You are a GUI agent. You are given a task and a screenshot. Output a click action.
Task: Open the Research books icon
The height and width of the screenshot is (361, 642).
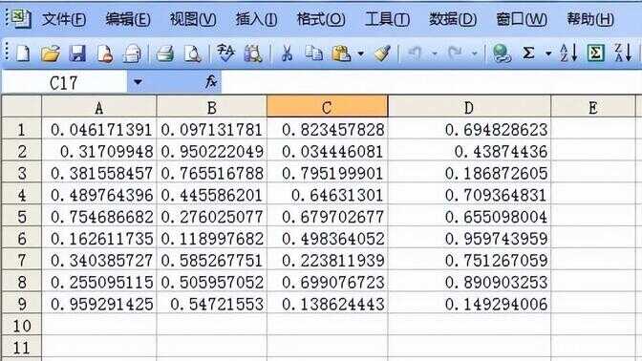(253, 53)
